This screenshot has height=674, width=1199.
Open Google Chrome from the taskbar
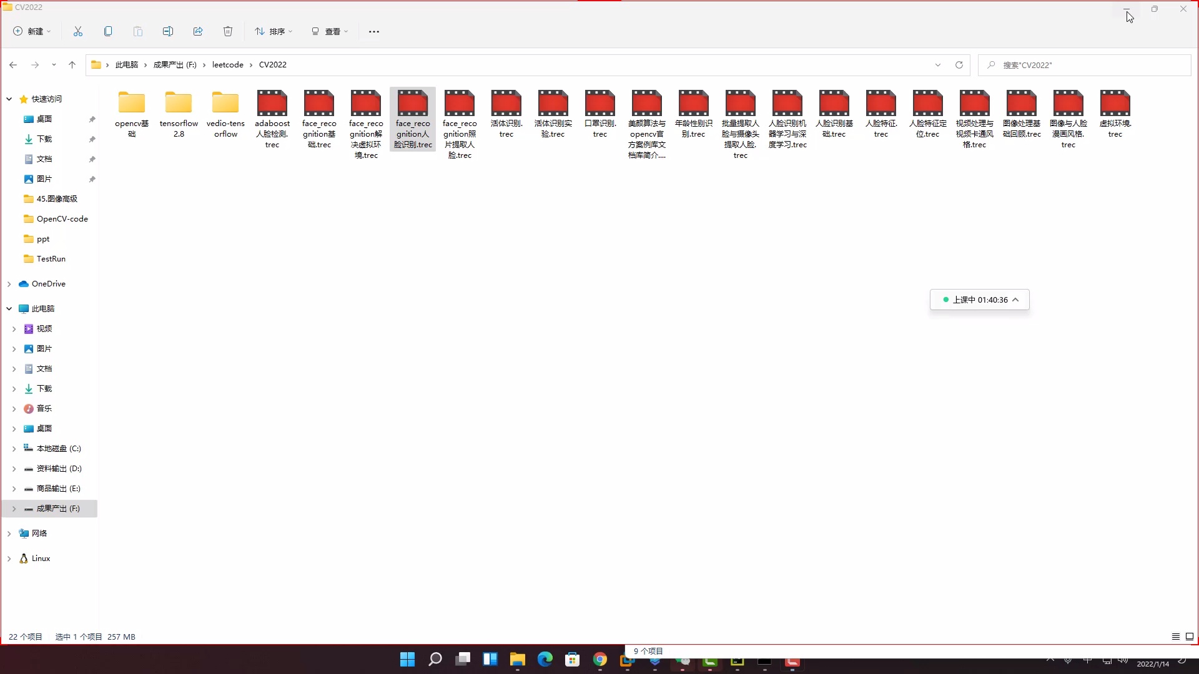(599, 659)
